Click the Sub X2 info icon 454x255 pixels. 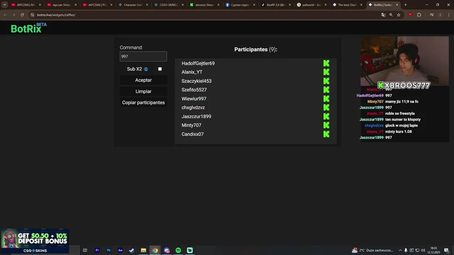coord(146,69)
